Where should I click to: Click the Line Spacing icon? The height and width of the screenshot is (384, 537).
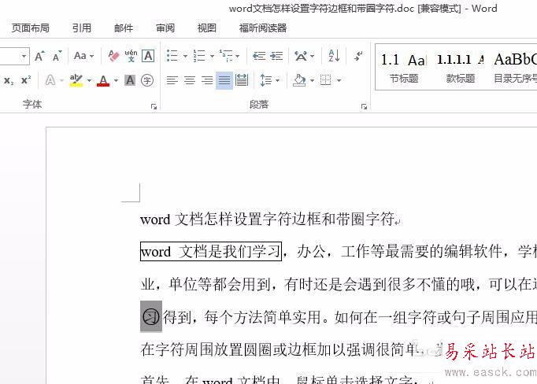pyautogui.click(x=266, y=80)
